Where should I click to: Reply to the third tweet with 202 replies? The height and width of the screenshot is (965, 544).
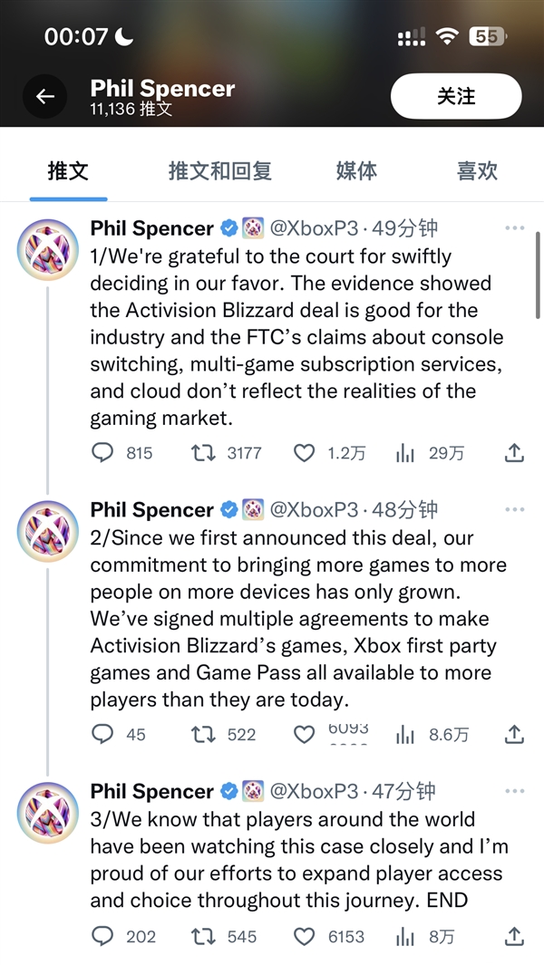103,936
